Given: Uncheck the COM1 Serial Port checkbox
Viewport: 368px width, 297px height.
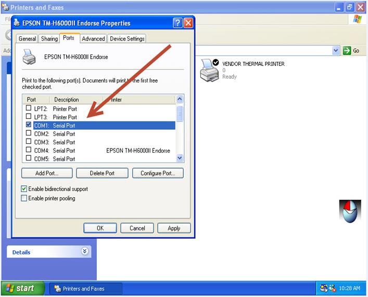Looking at the screenshot, I should tap(29, 125).
